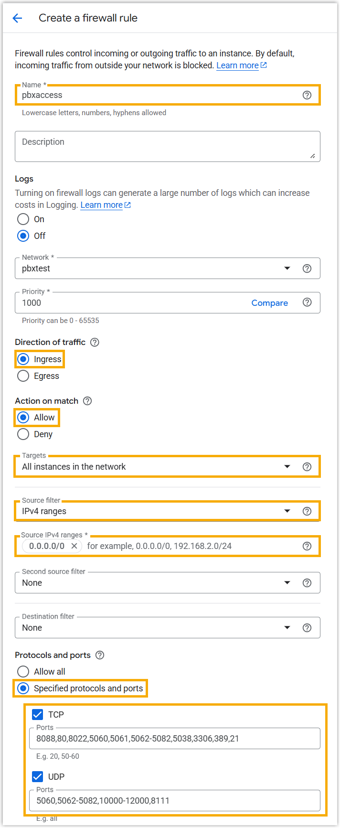Click into the Description text box

(x=167, y=146)
